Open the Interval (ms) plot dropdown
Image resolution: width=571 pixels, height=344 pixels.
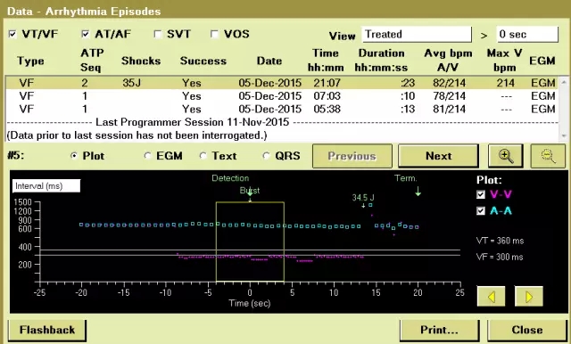[46, 186]
